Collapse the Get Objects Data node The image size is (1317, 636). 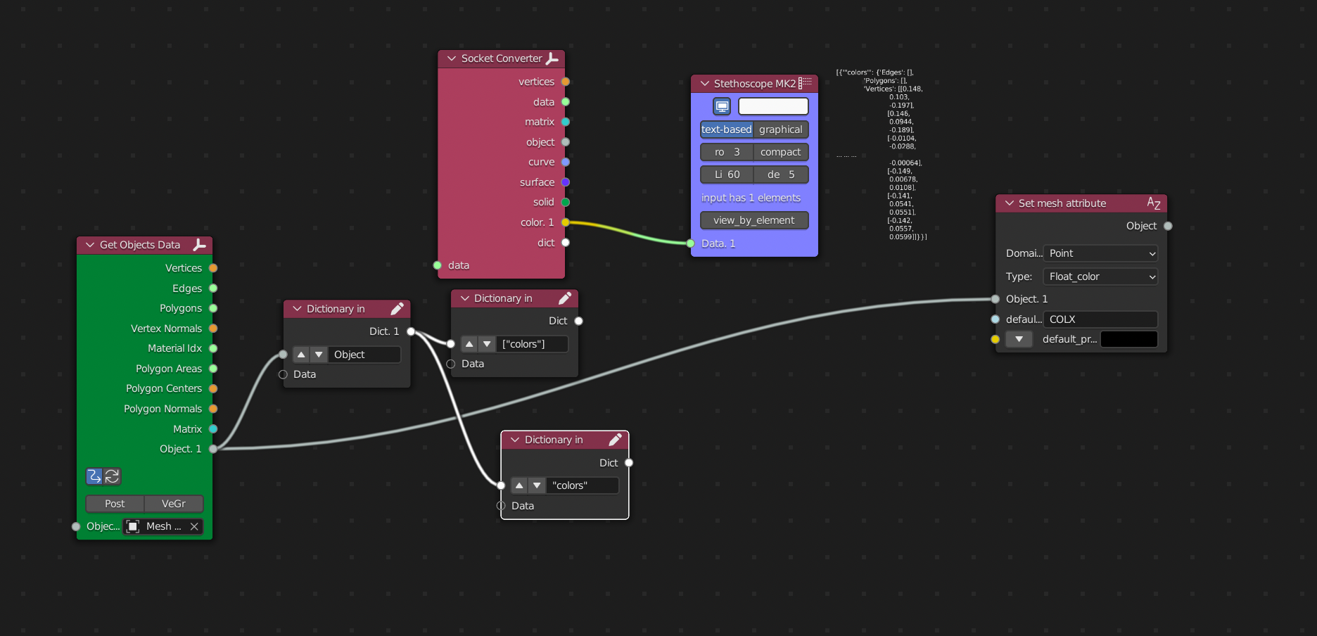click(90, 245)
